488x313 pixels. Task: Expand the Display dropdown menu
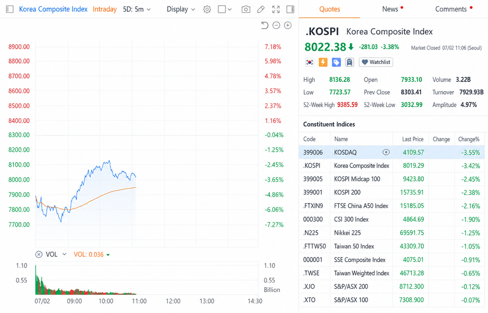(181, 9)
